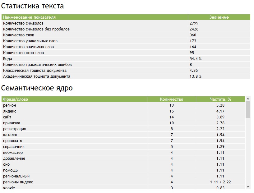Select count 15 for 'яндекс'
The image size is (254, 193).
(172, 111)
